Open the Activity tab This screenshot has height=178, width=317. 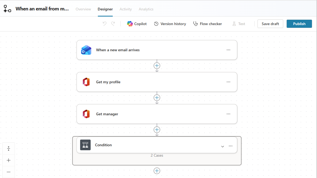126,9
